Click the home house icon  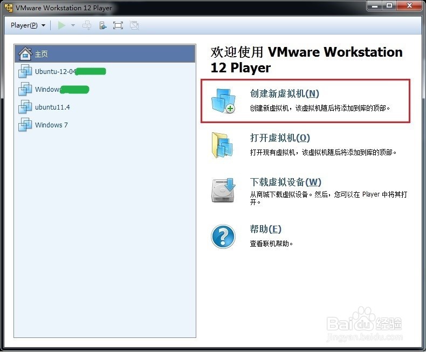[x=25, y=54]
